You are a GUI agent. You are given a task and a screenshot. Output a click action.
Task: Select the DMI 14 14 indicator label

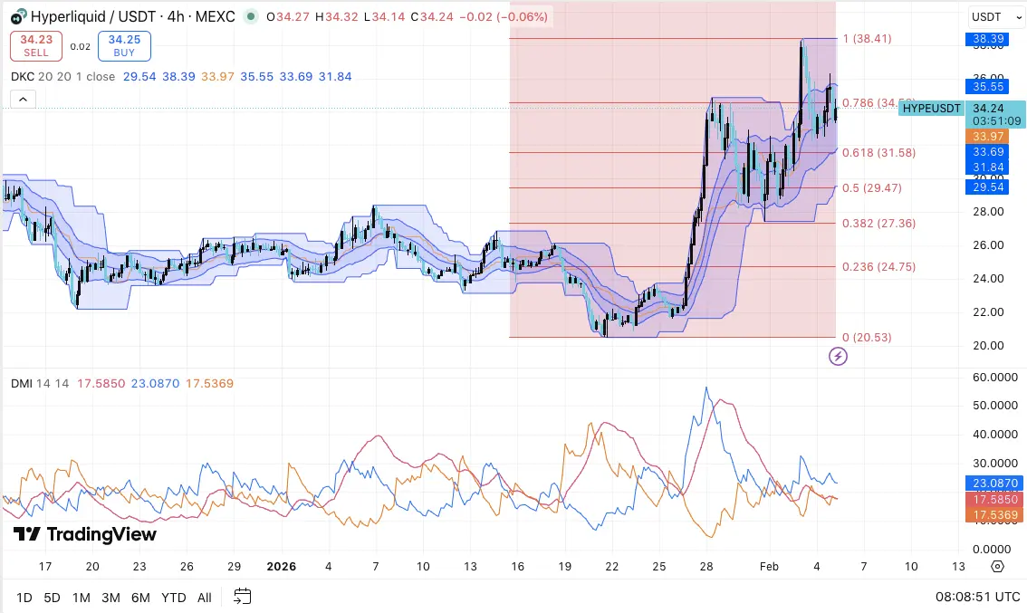[x=34, y=384]
